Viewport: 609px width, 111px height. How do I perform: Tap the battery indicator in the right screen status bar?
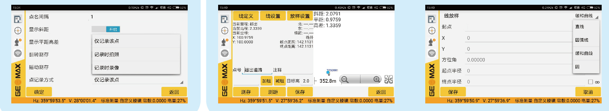(590, 8)
